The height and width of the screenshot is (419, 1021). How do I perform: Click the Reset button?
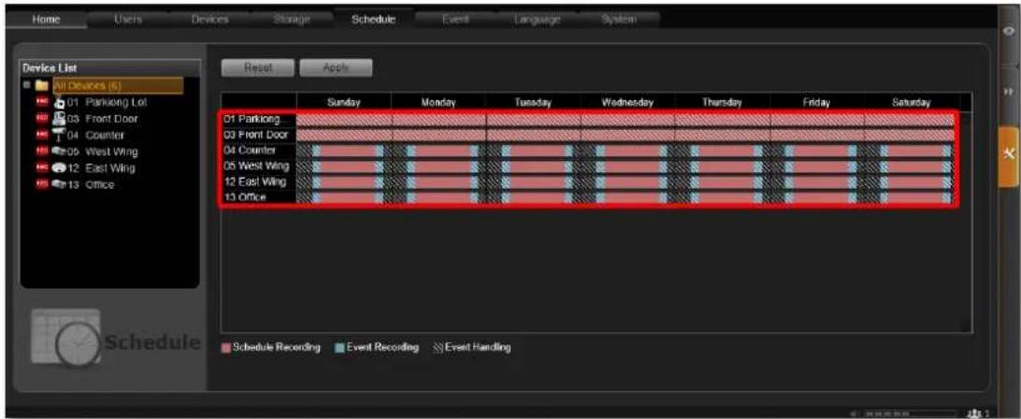tap(258, 67)
